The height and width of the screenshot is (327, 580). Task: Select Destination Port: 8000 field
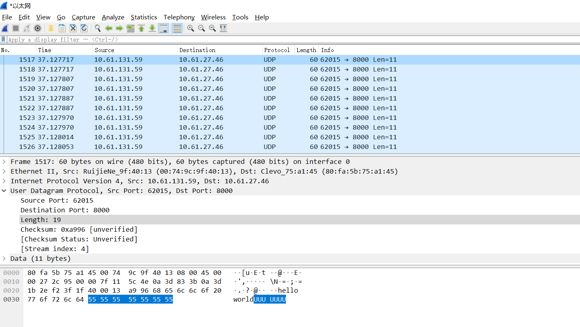tap(65, 210)
